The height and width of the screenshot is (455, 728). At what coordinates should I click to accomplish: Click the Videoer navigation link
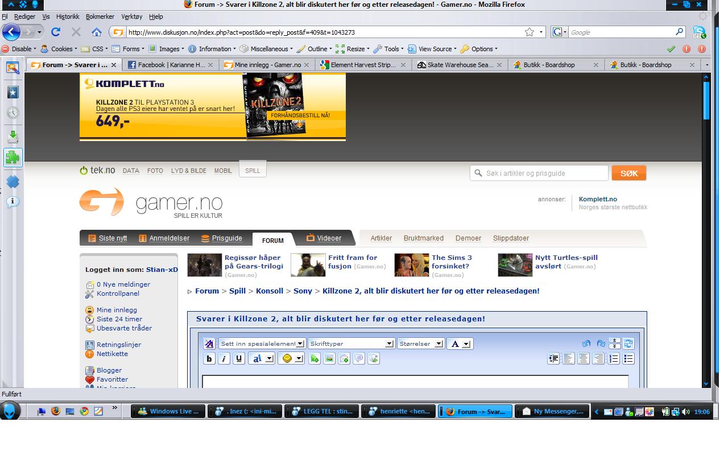pyautogui.click(x=324, y=238)
